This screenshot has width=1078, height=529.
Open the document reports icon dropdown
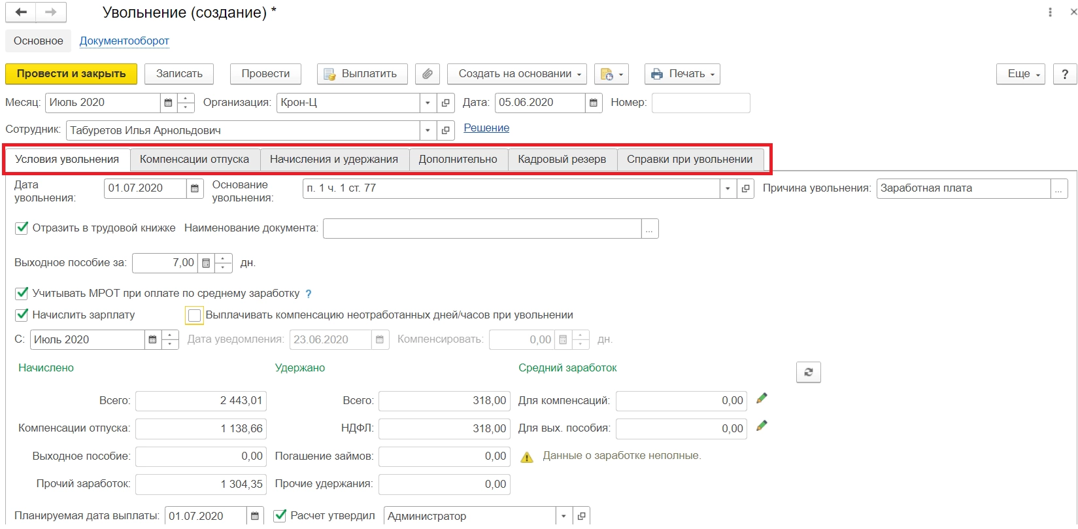pos(611,74)
